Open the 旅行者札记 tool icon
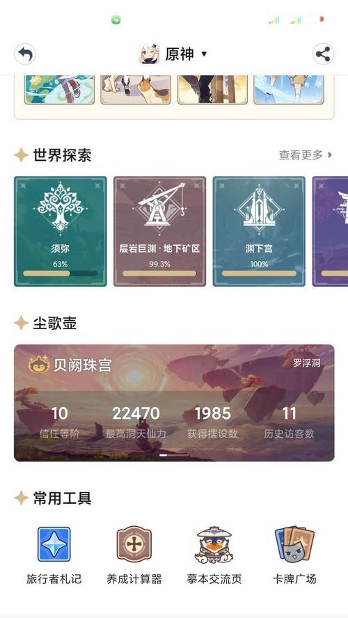 (x=54, y=544)
